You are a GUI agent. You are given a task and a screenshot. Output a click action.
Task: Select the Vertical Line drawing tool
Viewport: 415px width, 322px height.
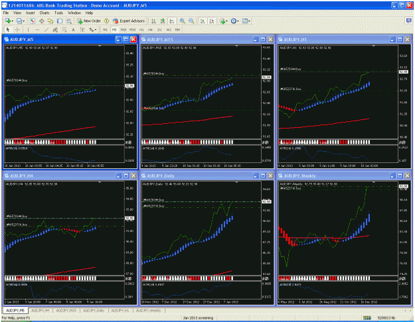tap(28, 30)
